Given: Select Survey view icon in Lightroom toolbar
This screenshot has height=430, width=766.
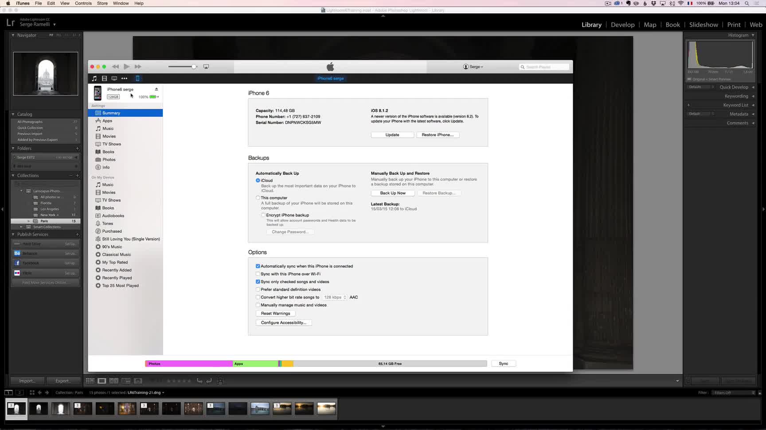Looking at the screenshot, I should (x=126, y=381).
